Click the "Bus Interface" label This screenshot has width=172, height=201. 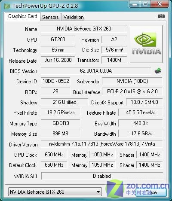tap(87, 92)
